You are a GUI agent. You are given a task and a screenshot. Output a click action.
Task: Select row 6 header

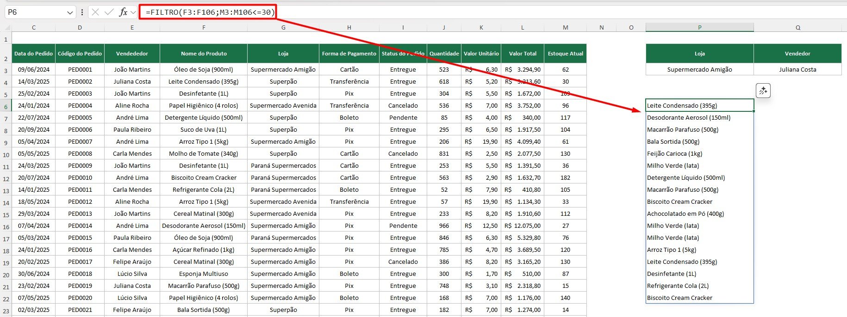(6, 107)
